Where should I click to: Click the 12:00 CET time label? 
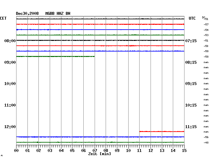click(x=10, y=127)
